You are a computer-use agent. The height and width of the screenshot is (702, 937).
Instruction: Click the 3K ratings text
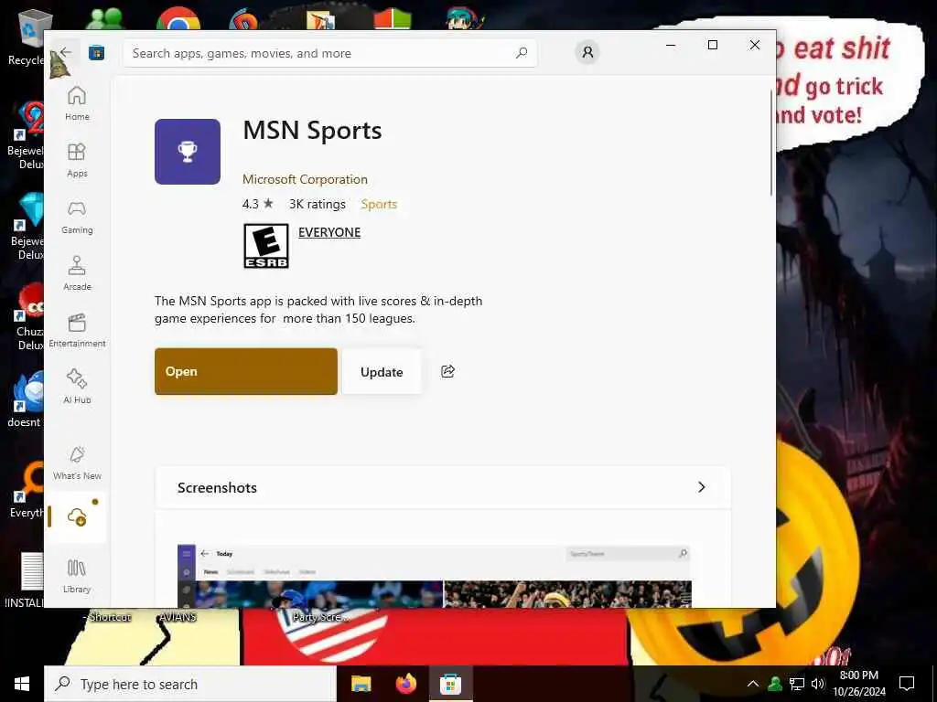pos(318,204)
